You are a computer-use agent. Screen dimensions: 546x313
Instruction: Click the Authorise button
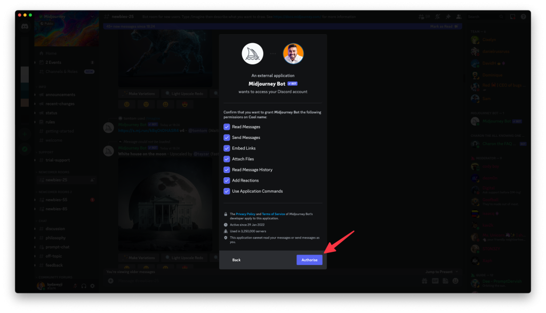309,260
